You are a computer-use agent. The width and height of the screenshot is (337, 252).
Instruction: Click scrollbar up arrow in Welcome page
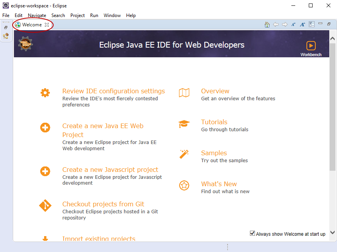click(332, 39)
